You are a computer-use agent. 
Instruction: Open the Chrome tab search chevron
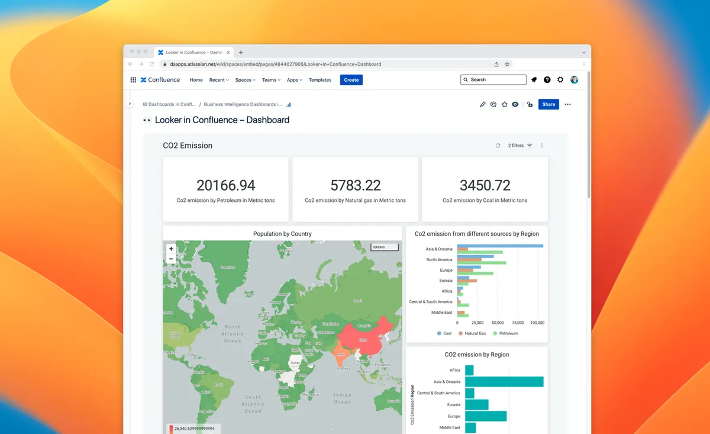584,53
